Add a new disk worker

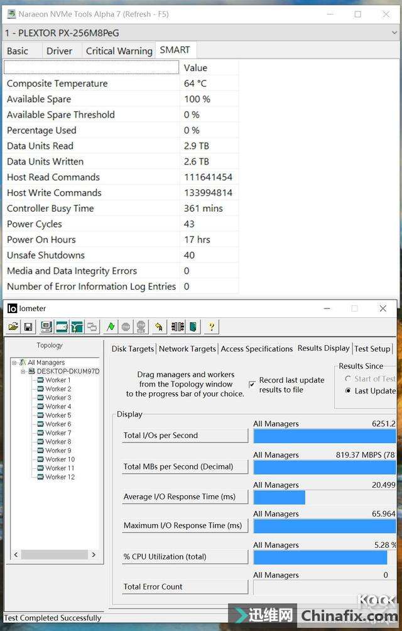tap(62, 327)
